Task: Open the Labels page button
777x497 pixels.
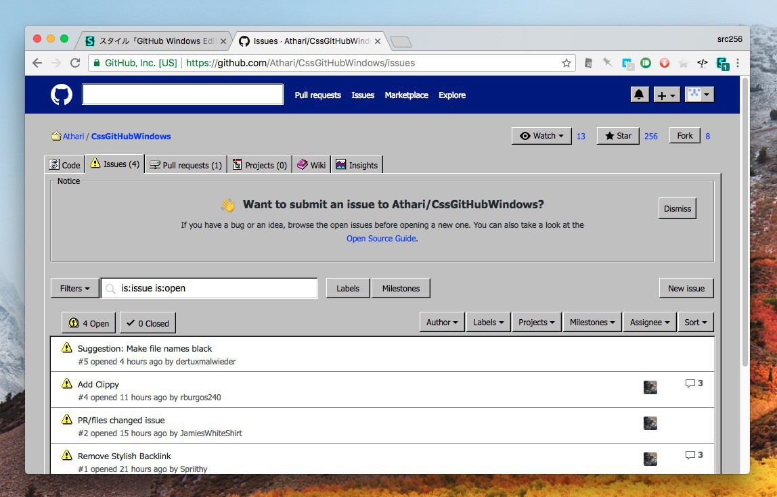Action: (x=348, y=288)
